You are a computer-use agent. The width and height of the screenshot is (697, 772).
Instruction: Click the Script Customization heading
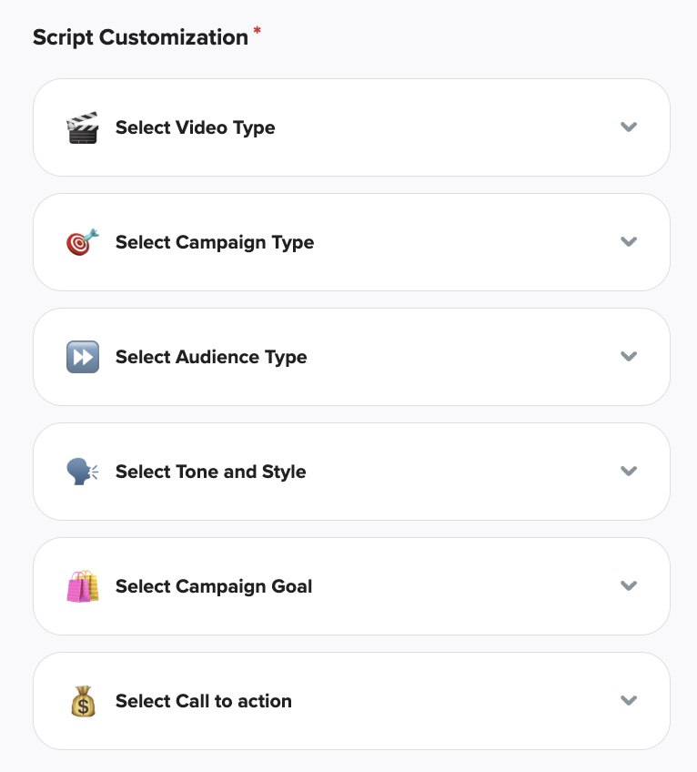[x=140, y=38]
